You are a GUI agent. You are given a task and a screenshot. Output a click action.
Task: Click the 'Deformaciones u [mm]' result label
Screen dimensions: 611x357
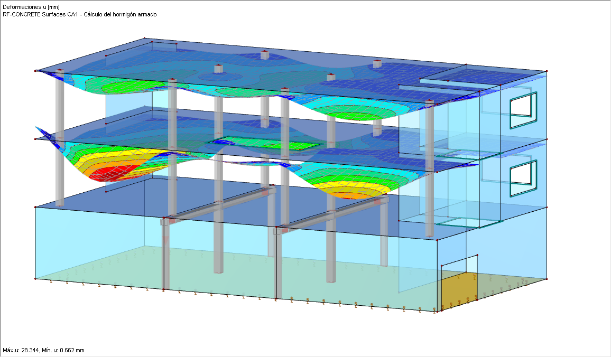(x=29, y=6)
